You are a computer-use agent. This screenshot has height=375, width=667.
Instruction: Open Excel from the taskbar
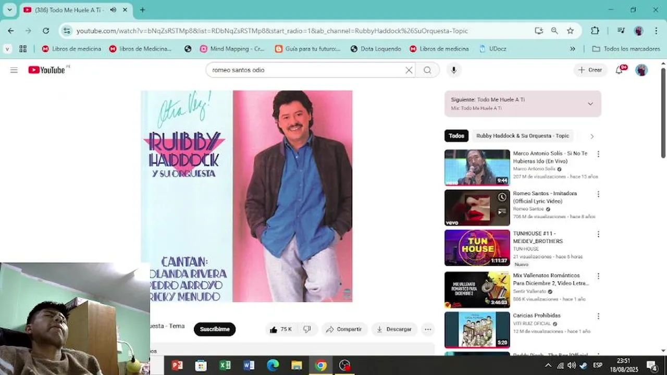pyautogui.click(x=225, y=365)
